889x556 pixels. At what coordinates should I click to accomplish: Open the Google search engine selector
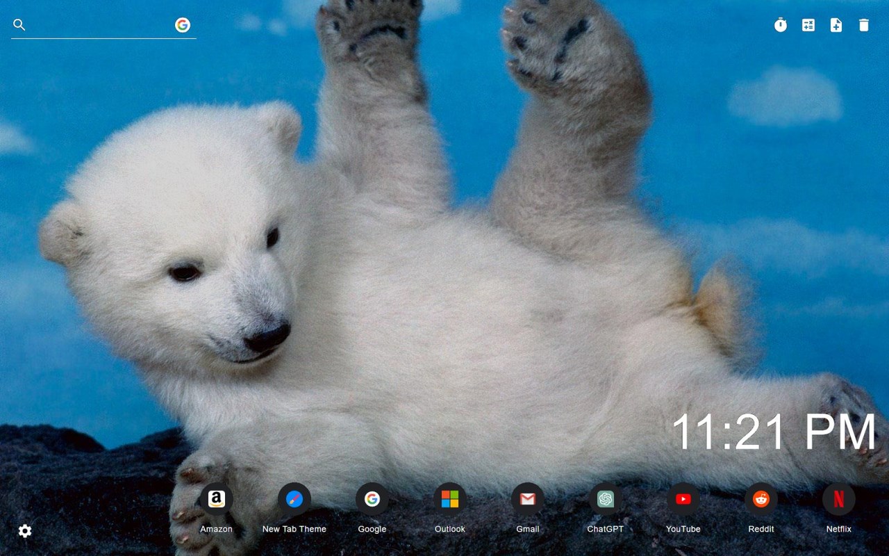click(x=183, y=25)
